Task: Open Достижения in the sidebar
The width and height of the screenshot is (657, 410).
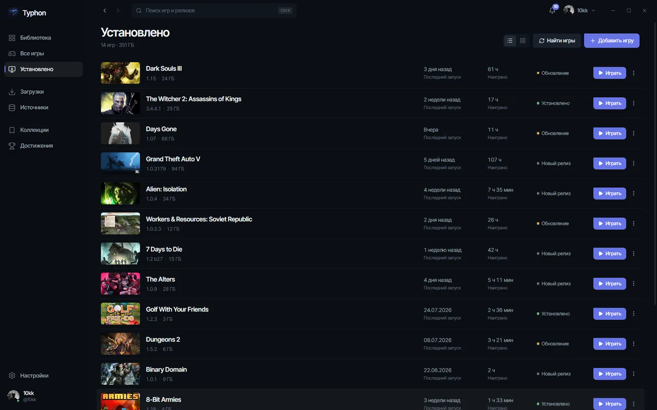Action: [44, 146]
